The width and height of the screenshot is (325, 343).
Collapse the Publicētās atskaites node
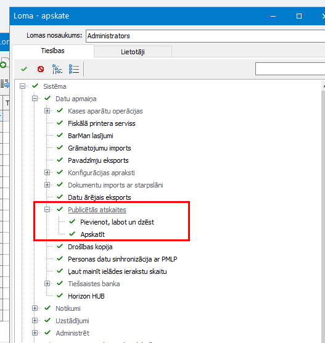click(x=47, y=210)
